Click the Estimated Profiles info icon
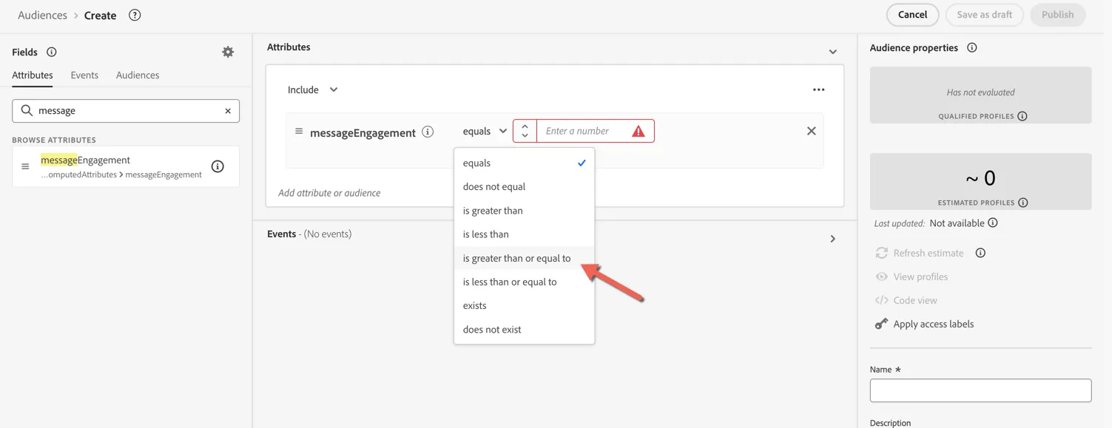Viewport: 1112px width, 428px height. pyautogui.click(x=1023, y=203)
